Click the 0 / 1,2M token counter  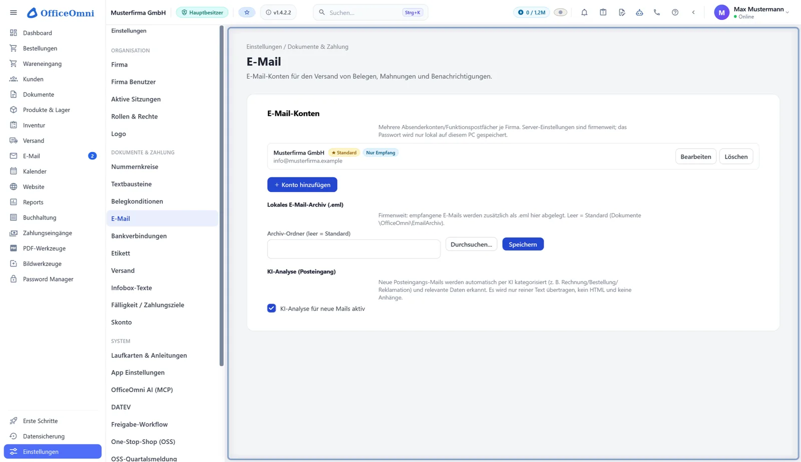tap(531, 12)
